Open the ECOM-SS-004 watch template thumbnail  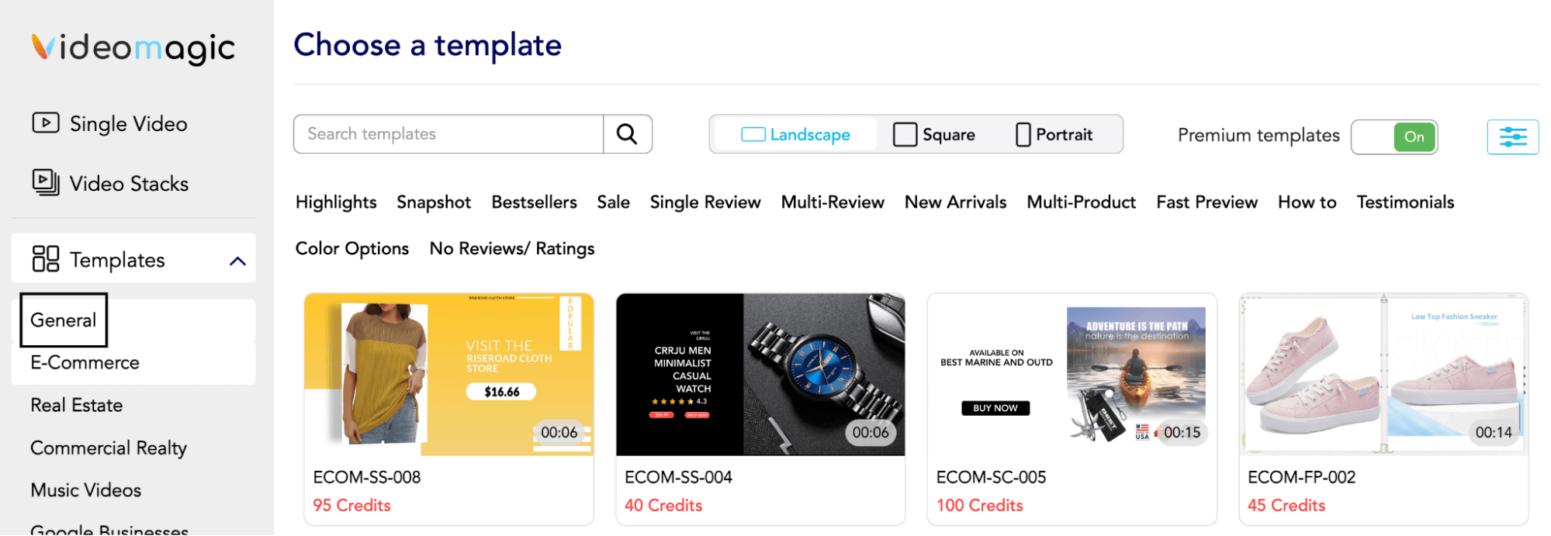[760, 375]
